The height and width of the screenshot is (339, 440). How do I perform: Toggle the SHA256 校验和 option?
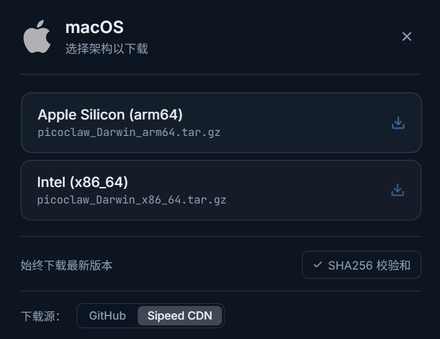[x=362, y=265]
